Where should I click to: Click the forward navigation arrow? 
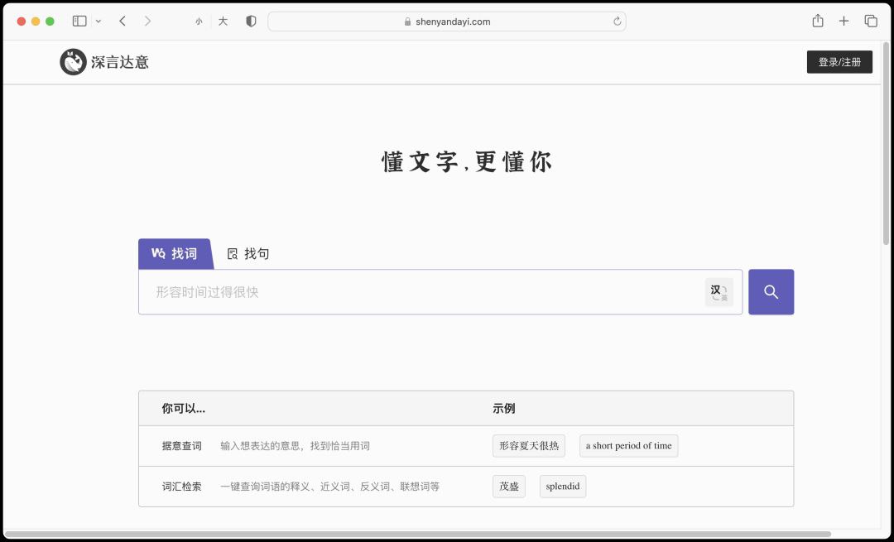[x=147, y=21]
